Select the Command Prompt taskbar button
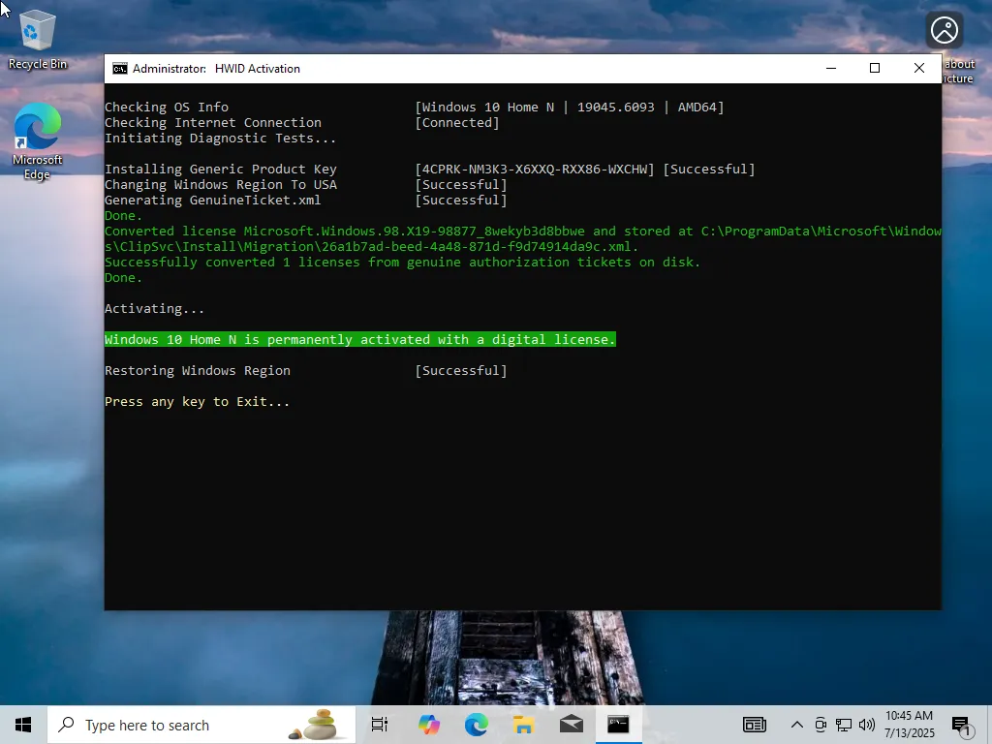 (x=619, y=725)
